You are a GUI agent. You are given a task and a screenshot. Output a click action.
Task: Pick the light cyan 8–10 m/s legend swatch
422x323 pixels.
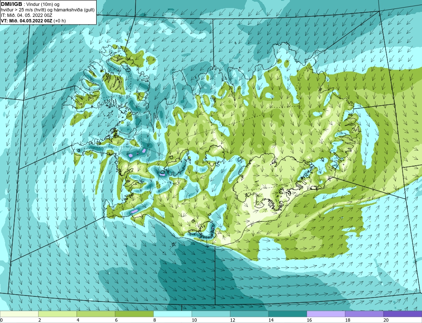[173, 314]
